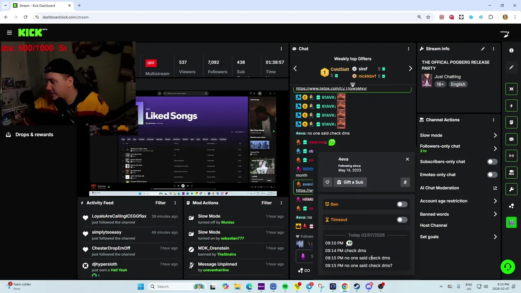Open the camera sidebar icon
The height and width of the screenshot is (293, 521).
pyautogui.click(x=512, y=173)
